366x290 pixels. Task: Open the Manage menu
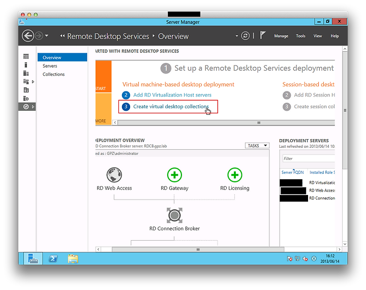[281, 36]
